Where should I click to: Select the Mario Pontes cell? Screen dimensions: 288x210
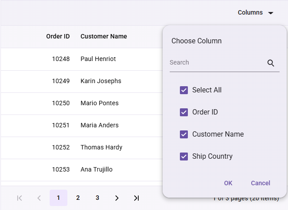pos(100,103)
